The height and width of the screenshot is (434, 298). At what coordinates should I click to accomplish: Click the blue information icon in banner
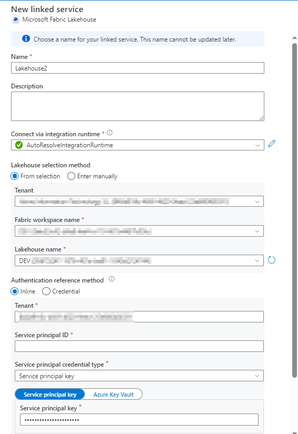[x=26, y=38]
